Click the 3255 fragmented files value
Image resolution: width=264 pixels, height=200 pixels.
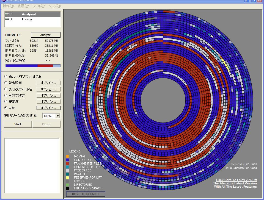(x=33, y=51)
